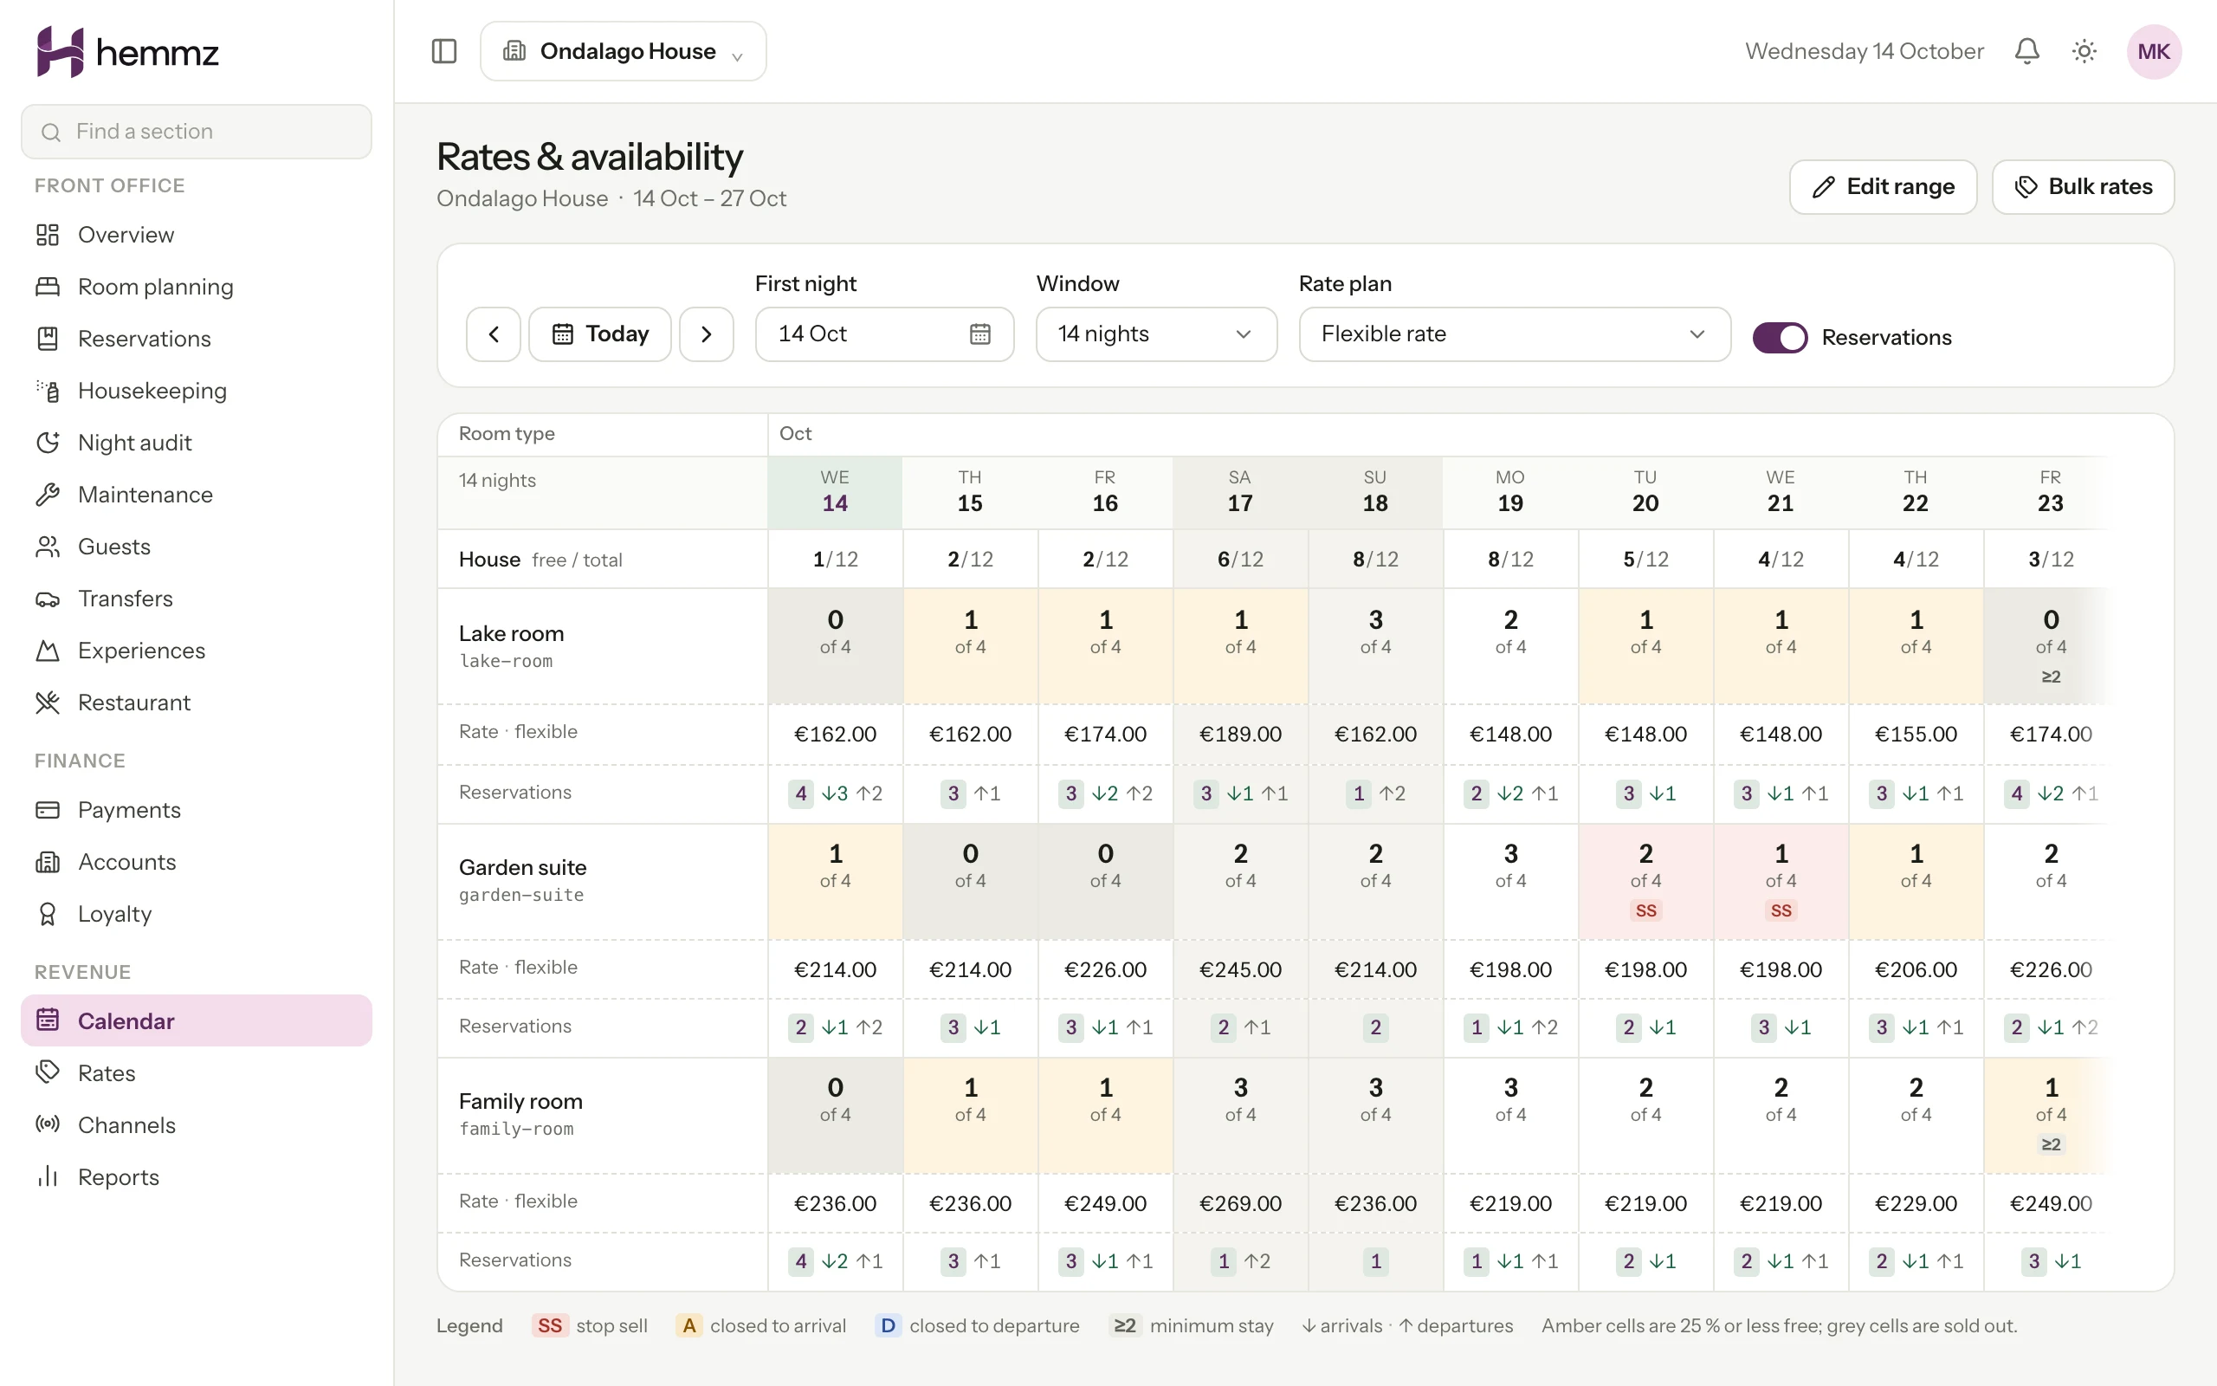Open Room planning section
The height and width of the screenshot is (1386, 2217).
coord(196,287)
